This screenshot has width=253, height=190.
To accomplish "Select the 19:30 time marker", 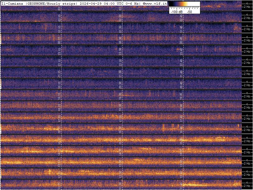I will point(120,96).
